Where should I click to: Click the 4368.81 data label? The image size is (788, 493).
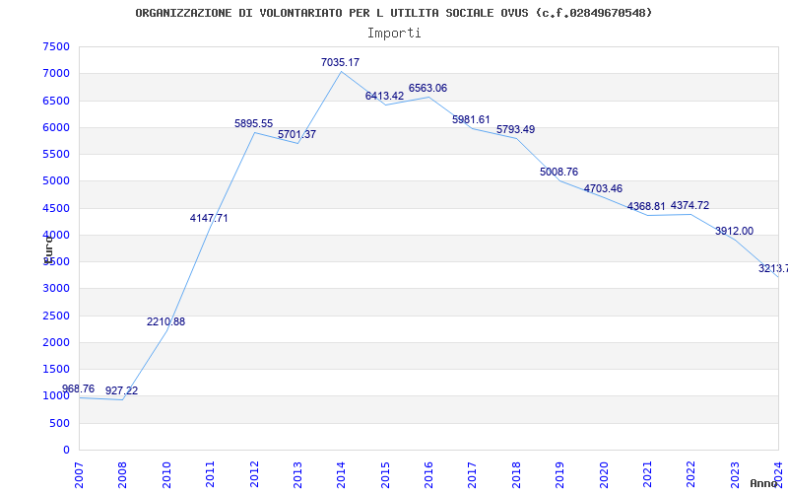pyautogui.click(x=646, y=207)
